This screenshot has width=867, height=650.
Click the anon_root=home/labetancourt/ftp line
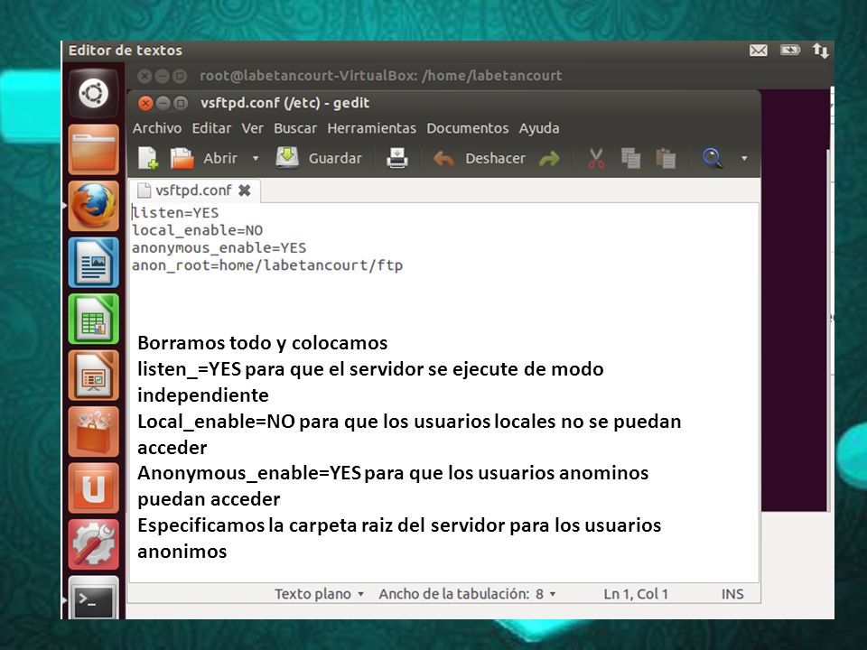[267, 265]
